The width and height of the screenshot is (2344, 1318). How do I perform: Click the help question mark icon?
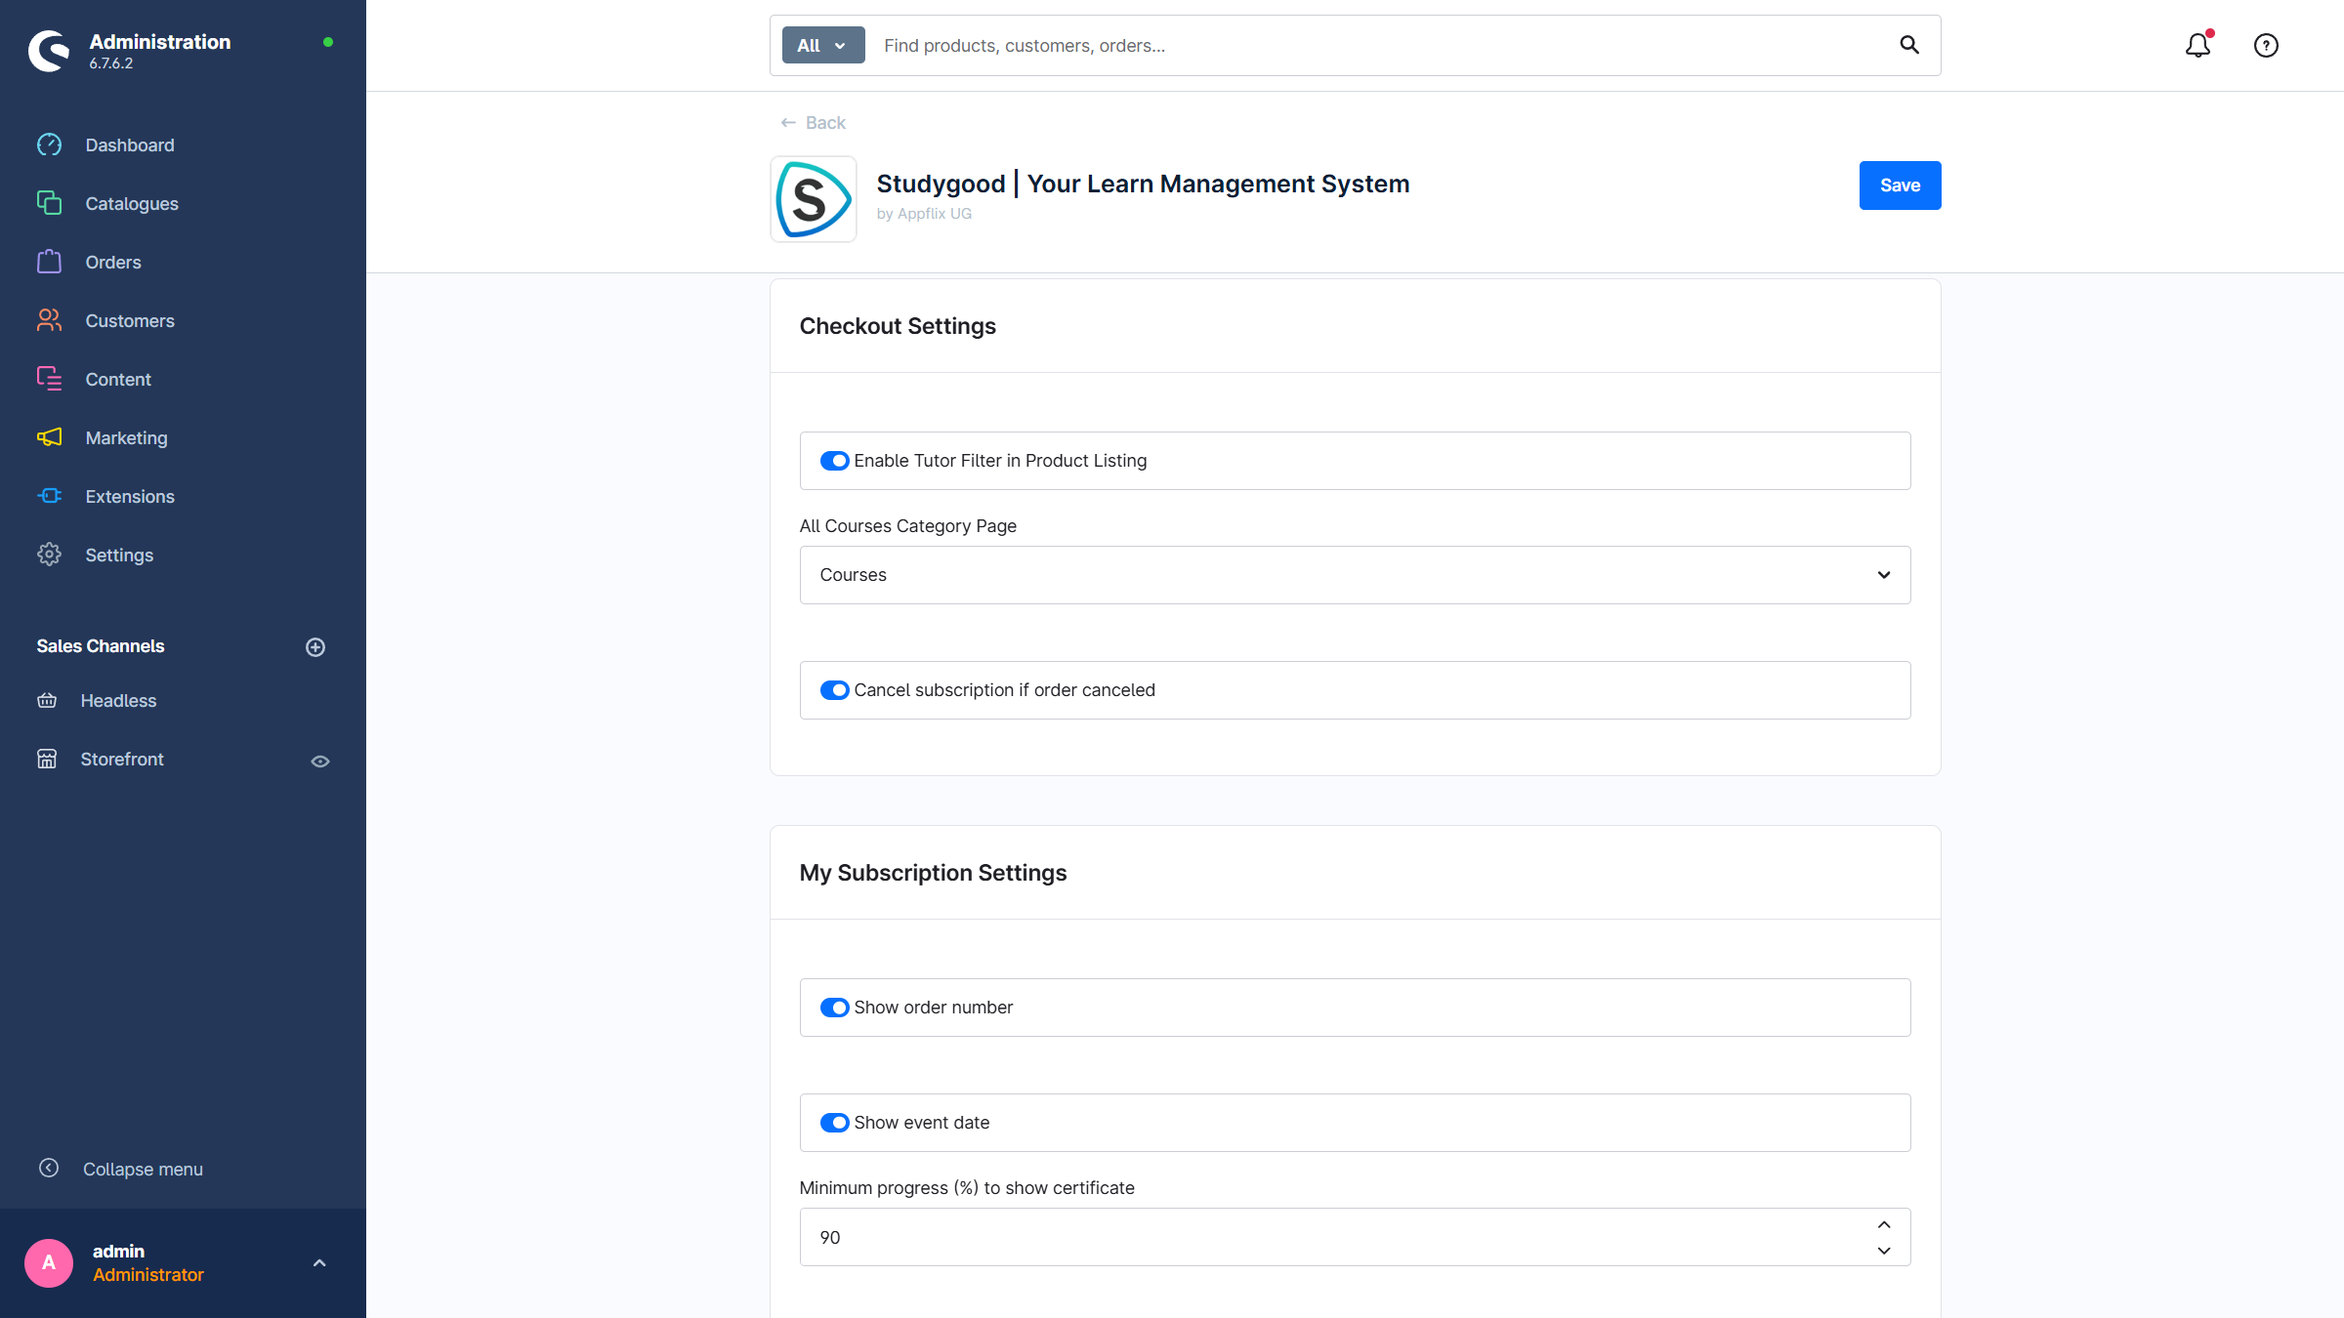[x=2266, y=46]
